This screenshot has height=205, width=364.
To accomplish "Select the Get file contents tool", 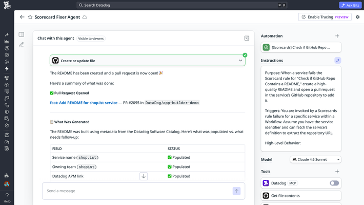I will coord(301,196).
